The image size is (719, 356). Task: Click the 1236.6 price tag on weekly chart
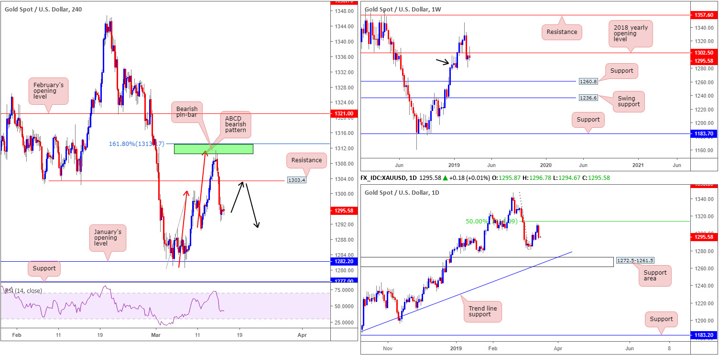[588, 98]
